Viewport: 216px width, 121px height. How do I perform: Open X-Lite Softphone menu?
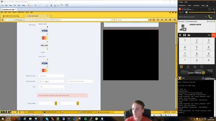[x=182, y=5]
